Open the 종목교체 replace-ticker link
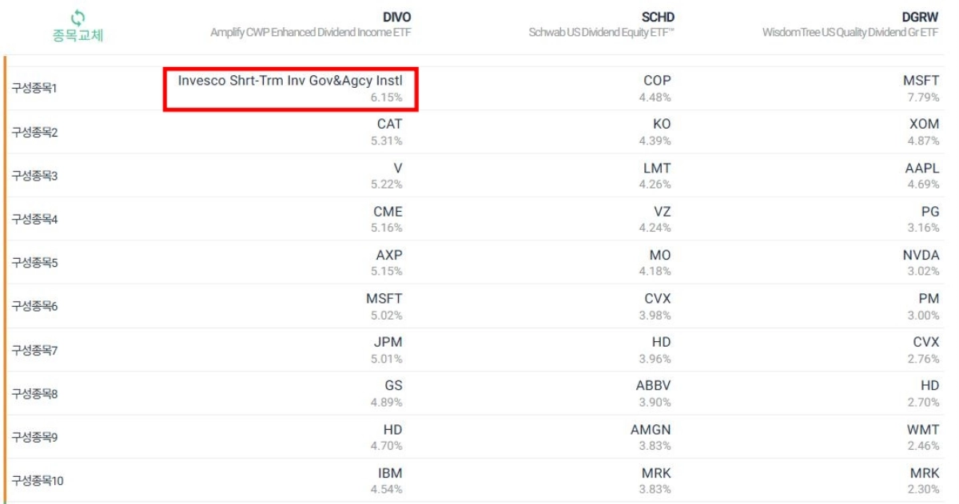The height and width of the screenshot is (504, 959). pyautogui.click(x=78, y=36)
